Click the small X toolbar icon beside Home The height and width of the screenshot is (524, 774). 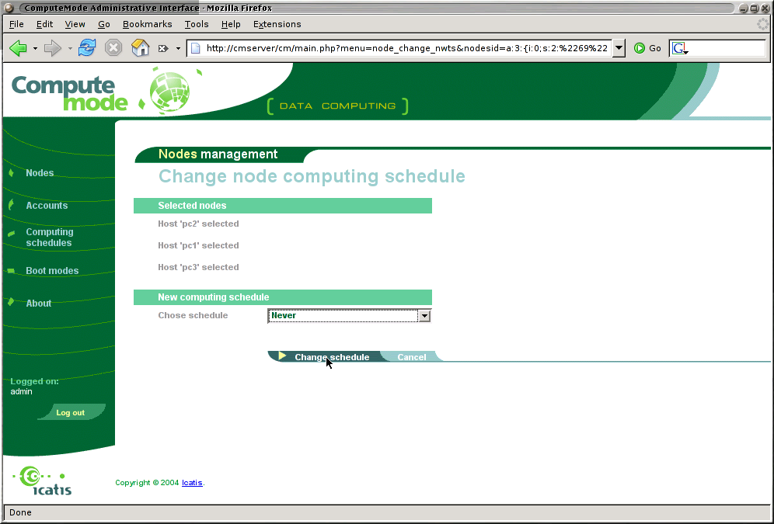pyautogui.click(x=162, y=48)
